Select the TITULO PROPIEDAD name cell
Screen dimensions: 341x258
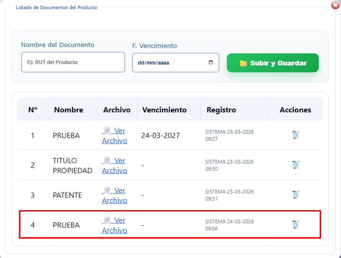pyautogui.click(x=72, y=166)
